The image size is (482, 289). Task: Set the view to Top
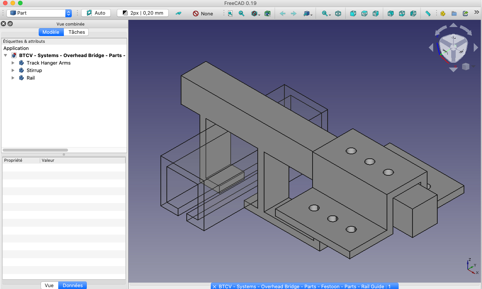point(364,14)
